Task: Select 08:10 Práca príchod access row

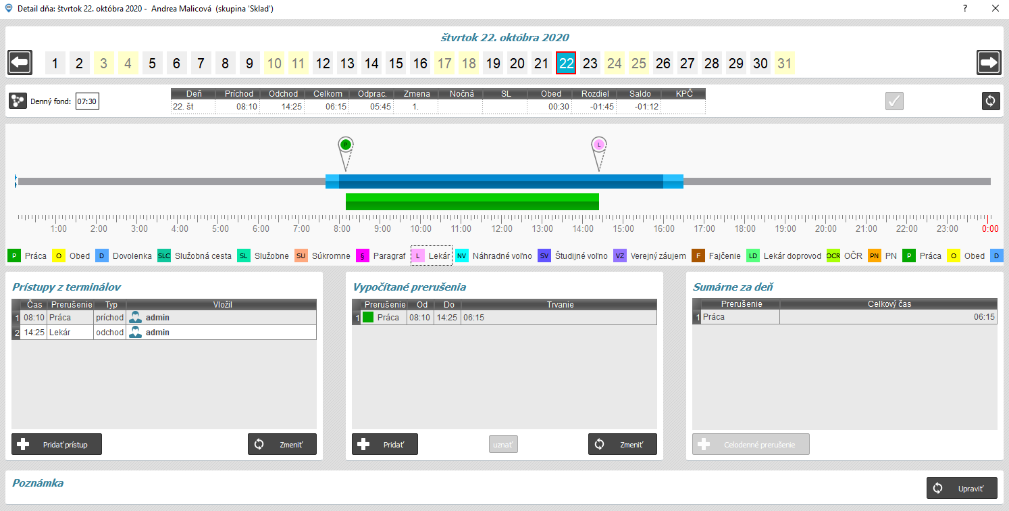Action: (x=164, y=317)
